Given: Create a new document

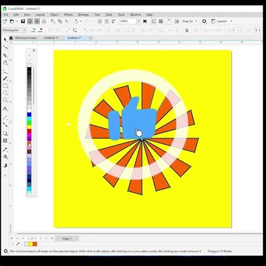Looking at the screenshot, I should pos(5,21).
